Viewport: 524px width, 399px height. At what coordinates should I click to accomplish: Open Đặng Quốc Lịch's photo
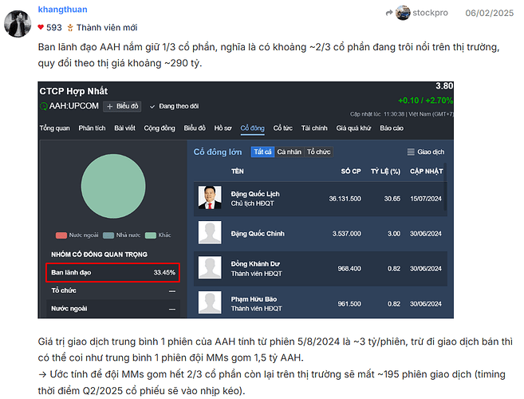coord(210,198)
